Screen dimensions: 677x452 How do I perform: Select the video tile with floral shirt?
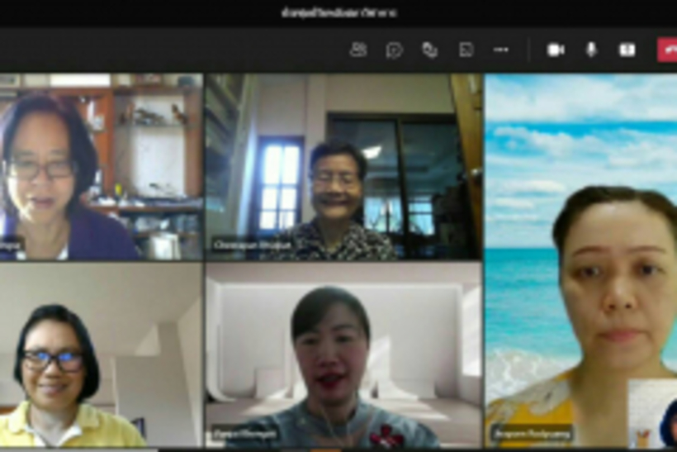pos(343,165)
